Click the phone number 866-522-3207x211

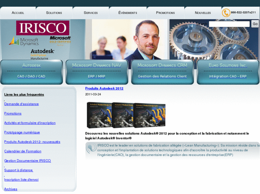coord(243,12)
